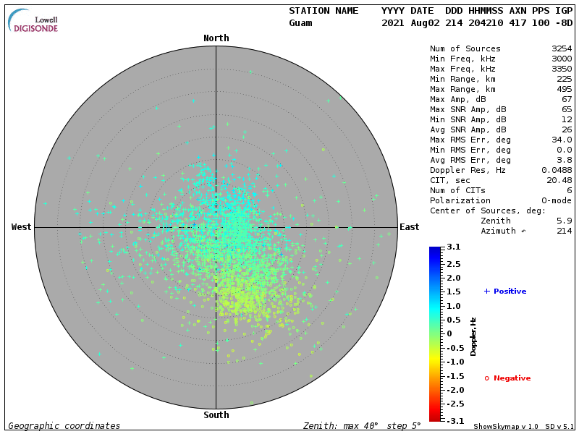Click the Geographic coordinates caption
Screen dimensions: 579x434
pyautogui.click(x=64, y=426)
